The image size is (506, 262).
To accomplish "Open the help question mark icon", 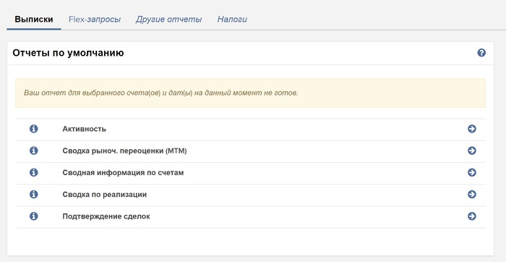I will click(481, 53).
